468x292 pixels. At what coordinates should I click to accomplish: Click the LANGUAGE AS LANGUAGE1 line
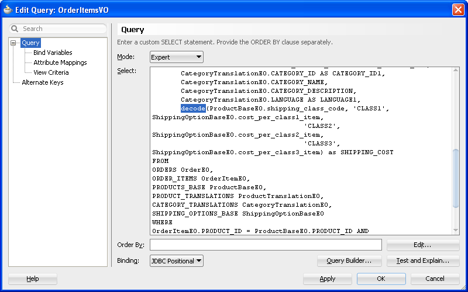[x=271, y=99]
